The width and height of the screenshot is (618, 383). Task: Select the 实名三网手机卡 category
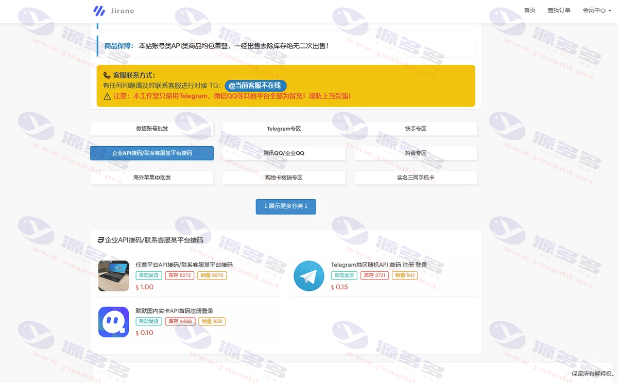click(x=416, y=178)
